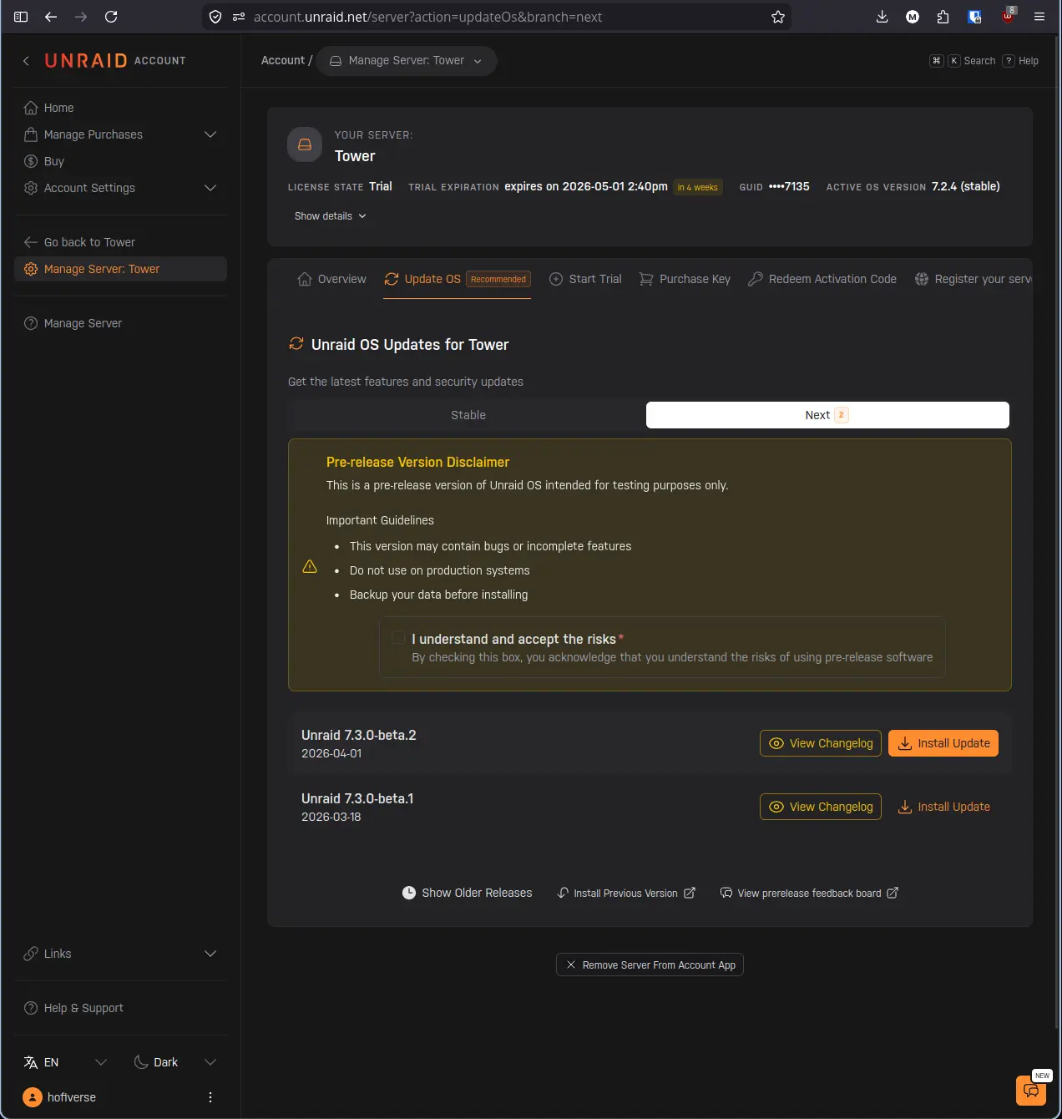Open the Bitwarden shield extension icon

click(x=974, y=17)
